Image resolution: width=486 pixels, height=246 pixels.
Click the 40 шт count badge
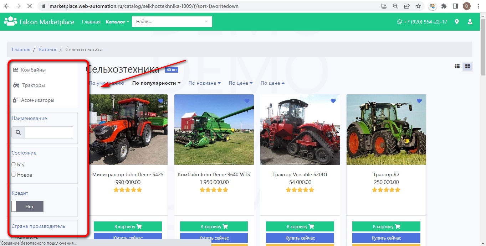(172, 70)
